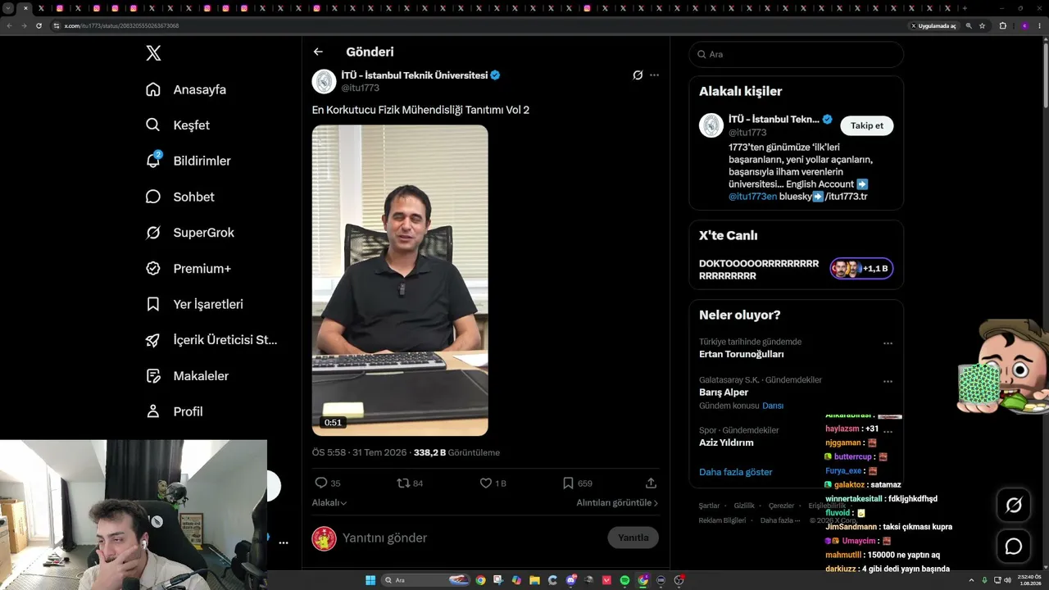1049x590 pixels.
Task: Open account switcher three-dot menu
Action: point(284,542)
